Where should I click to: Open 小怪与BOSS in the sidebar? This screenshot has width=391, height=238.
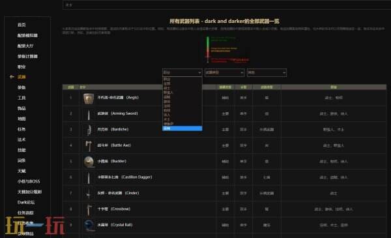tap(29, 181)
